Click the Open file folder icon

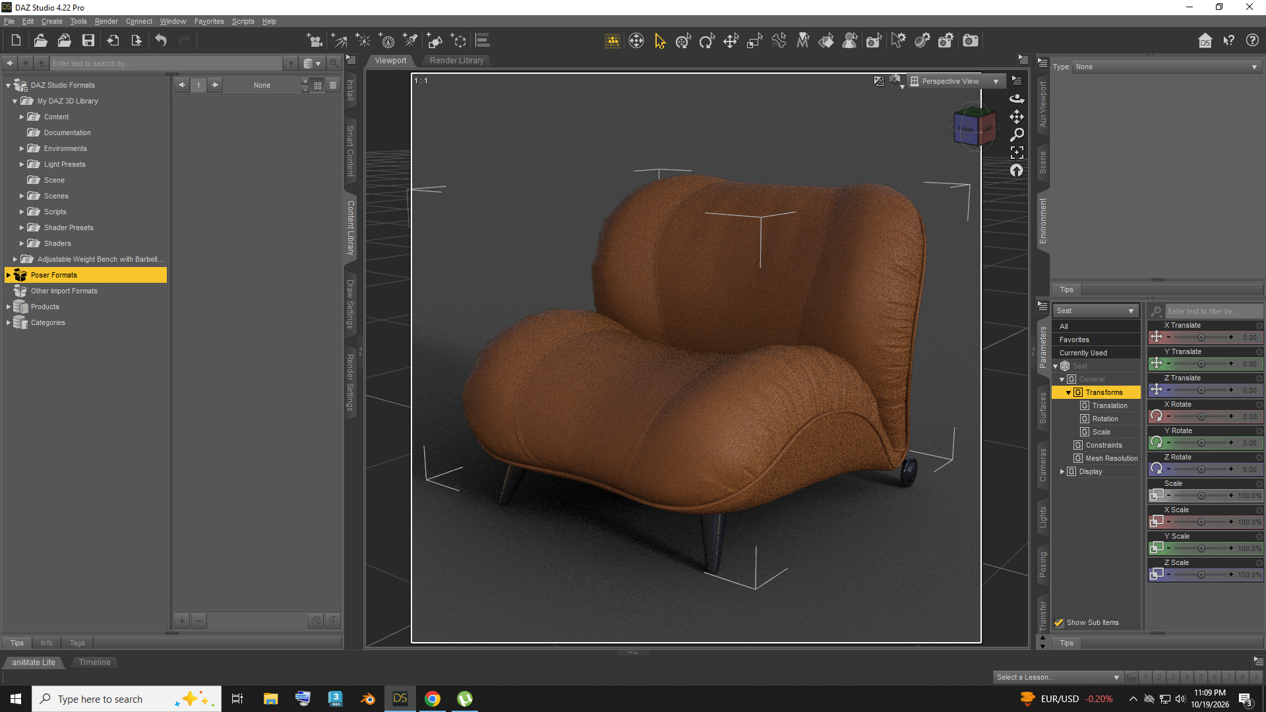(40, 41)
